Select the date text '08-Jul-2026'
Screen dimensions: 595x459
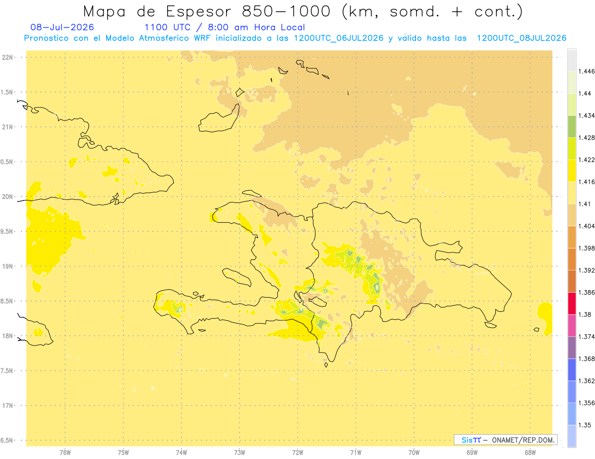pyautogui.click(x=62, y=27)
